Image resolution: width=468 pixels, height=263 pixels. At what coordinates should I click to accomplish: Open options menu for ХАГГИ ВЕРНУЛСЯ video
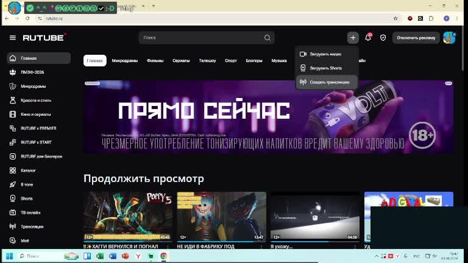(x=168, y=247)
